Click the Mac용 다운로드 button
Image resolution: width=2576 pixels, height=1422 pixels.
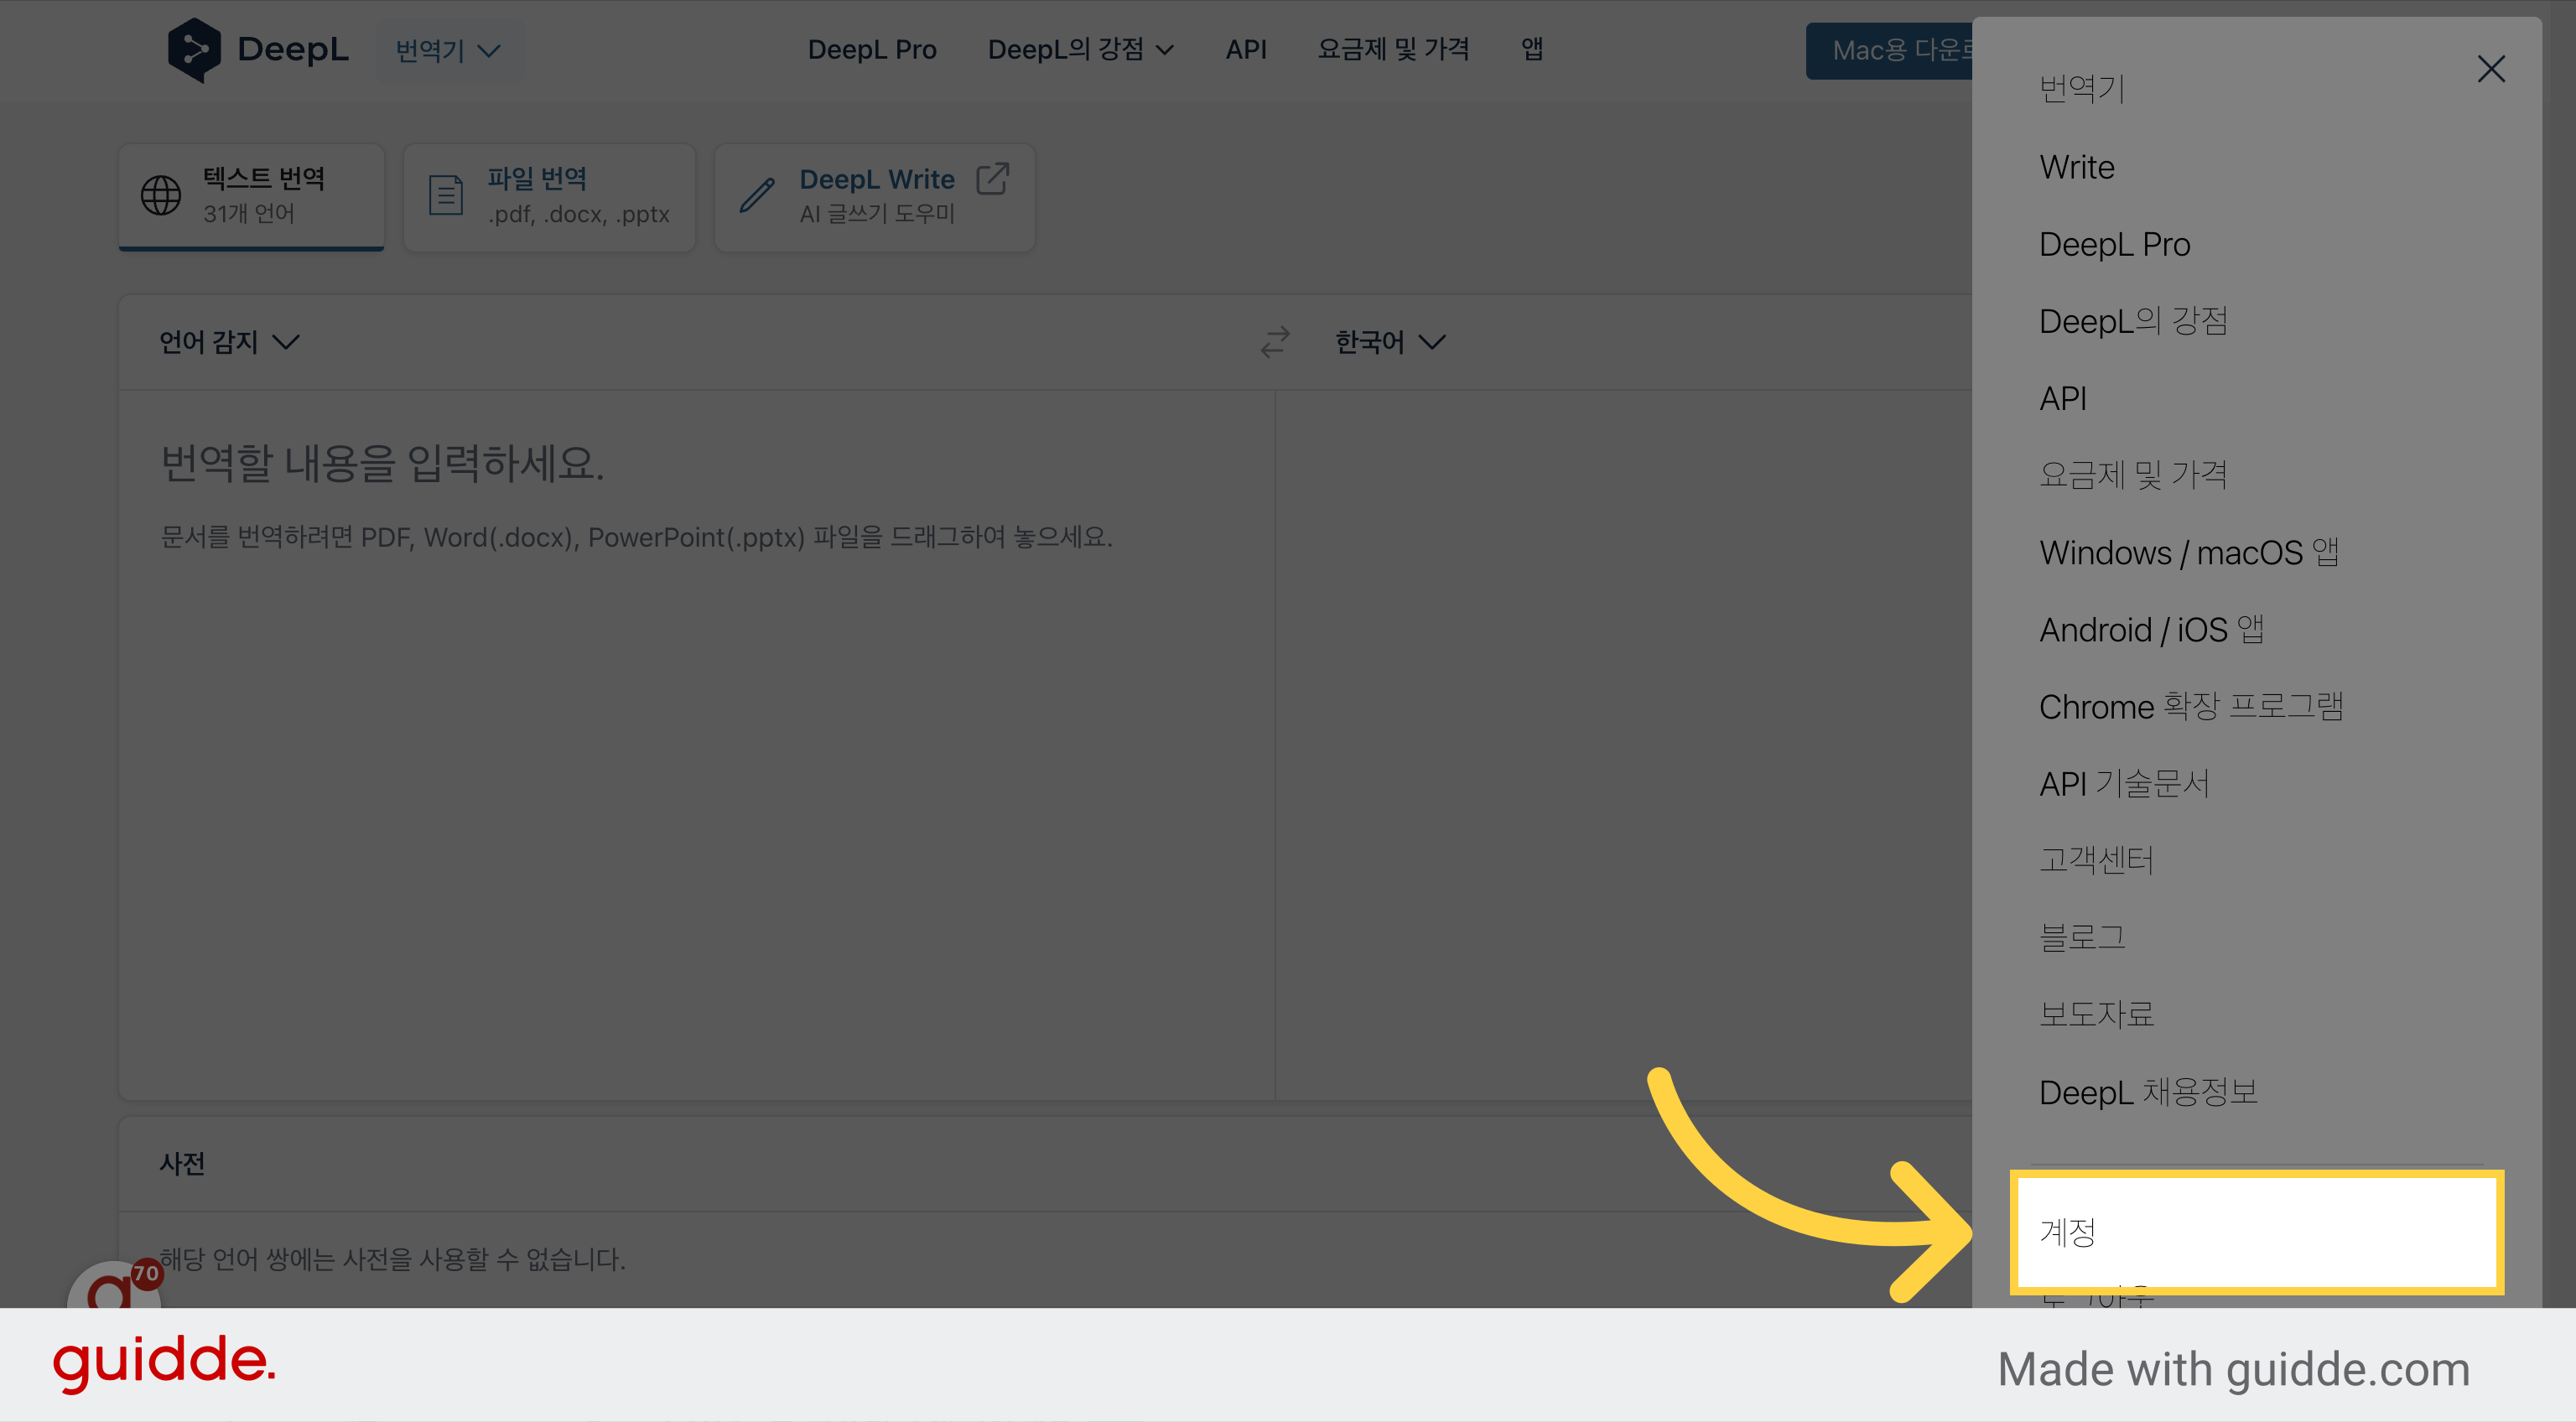1890,50
